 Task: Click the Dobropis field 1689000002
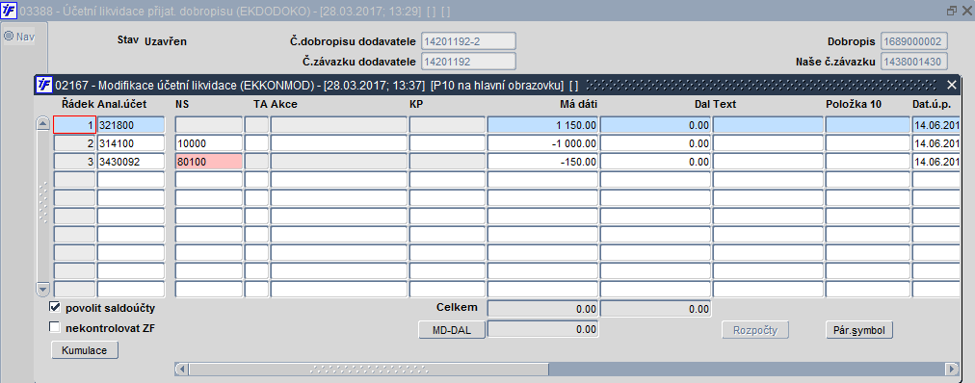pyautogui.click(x=914, y=41)
